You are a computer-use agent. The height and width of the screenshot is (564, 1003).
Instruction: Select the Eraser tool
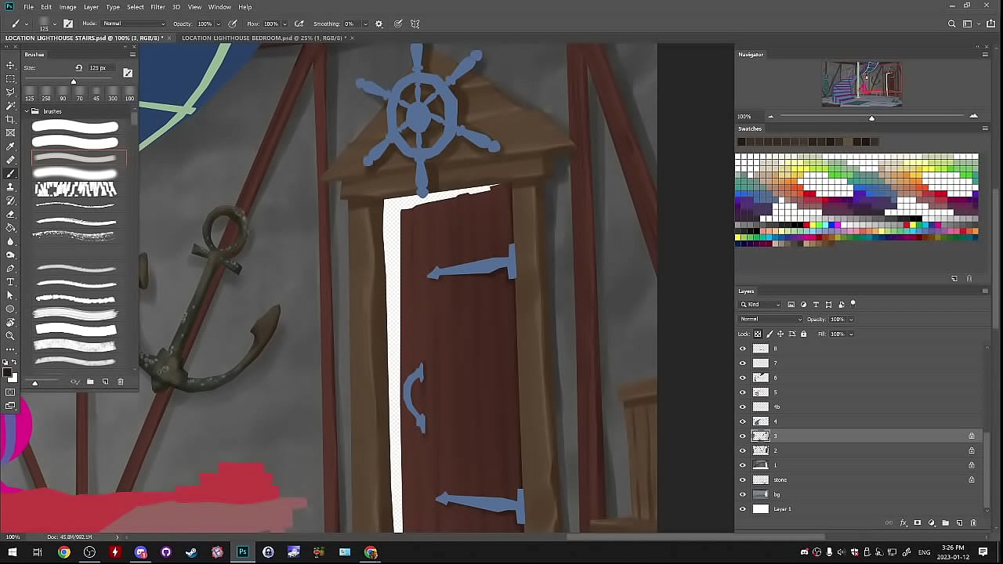[10, 214]
